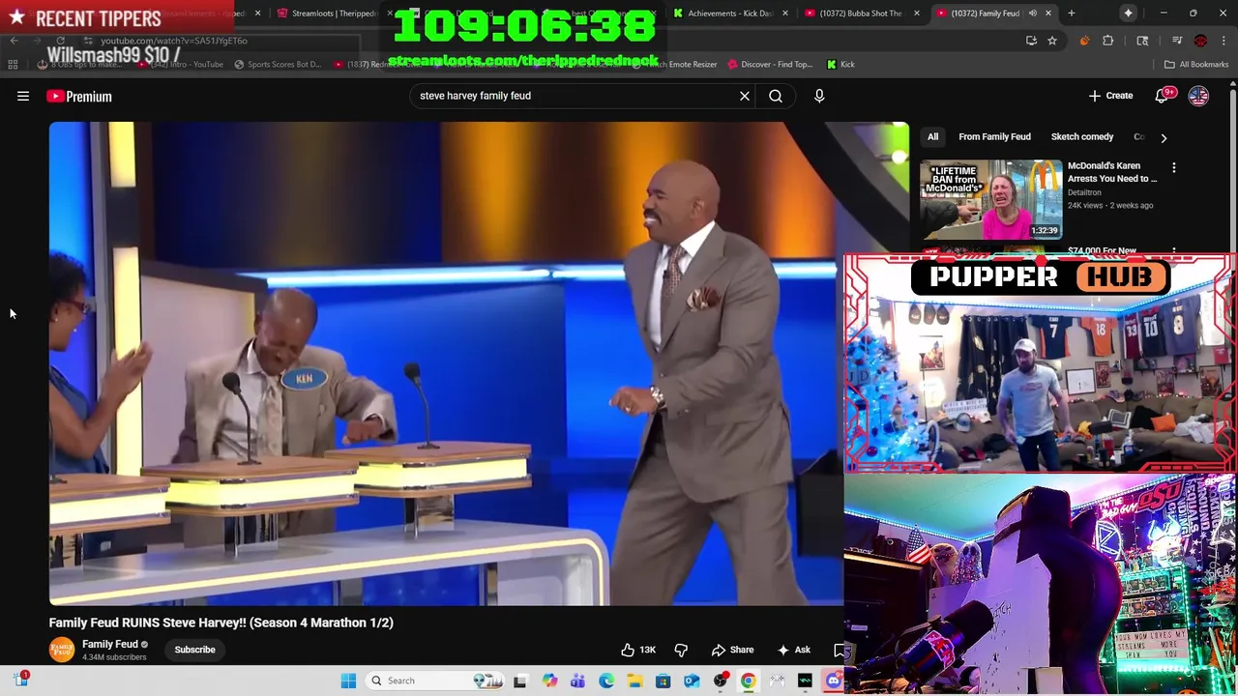
Task: Go to YouTube Premium home logo
Action: (79, 96)
